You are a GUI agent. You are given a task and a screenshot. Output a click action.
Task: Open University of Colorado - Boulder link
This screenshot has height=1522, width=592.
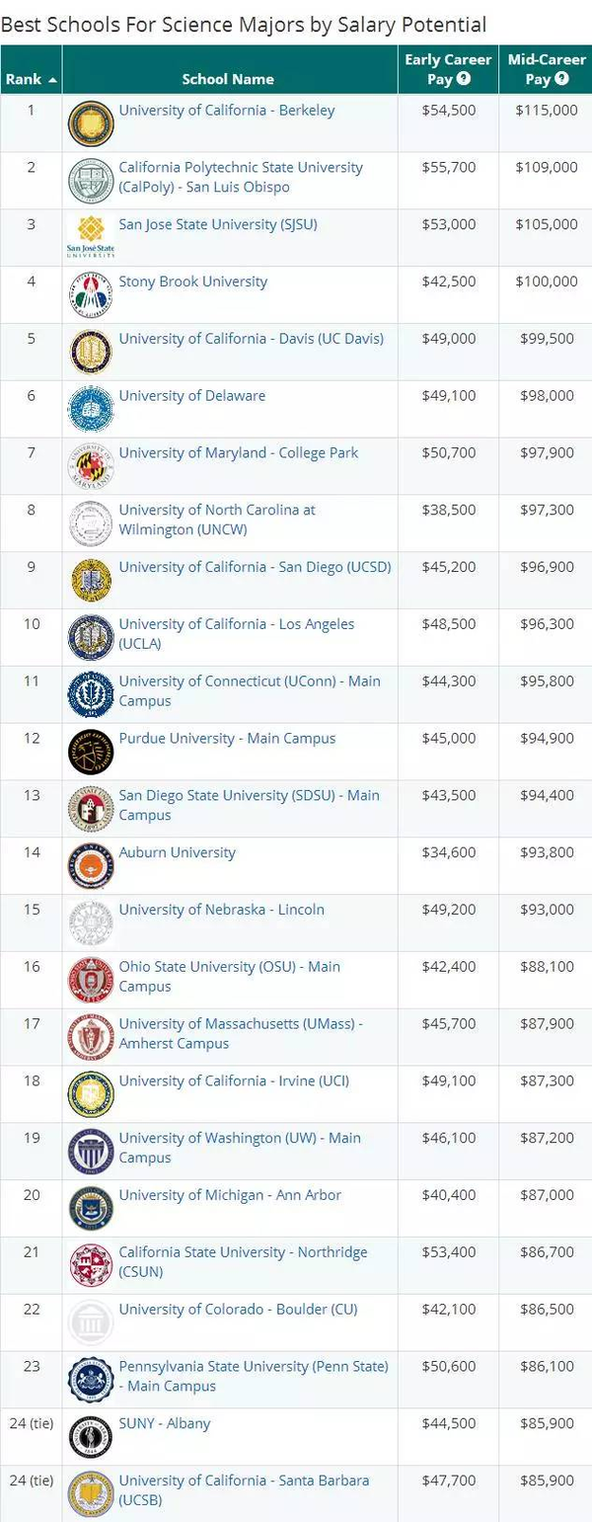click(x=239, y=1309)
